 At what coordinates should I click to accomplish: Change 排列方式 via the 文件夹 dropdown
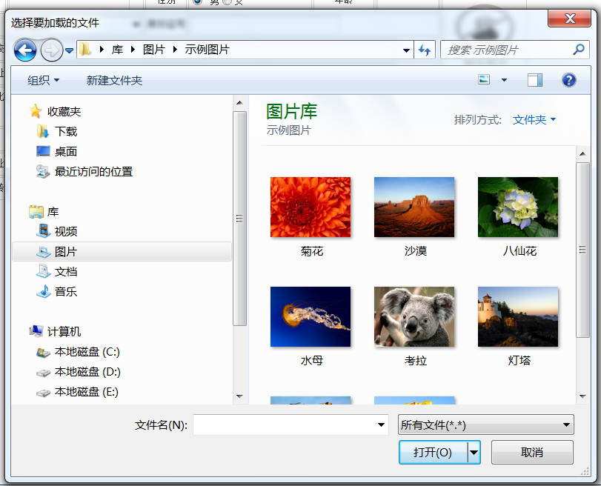[532, 119]
